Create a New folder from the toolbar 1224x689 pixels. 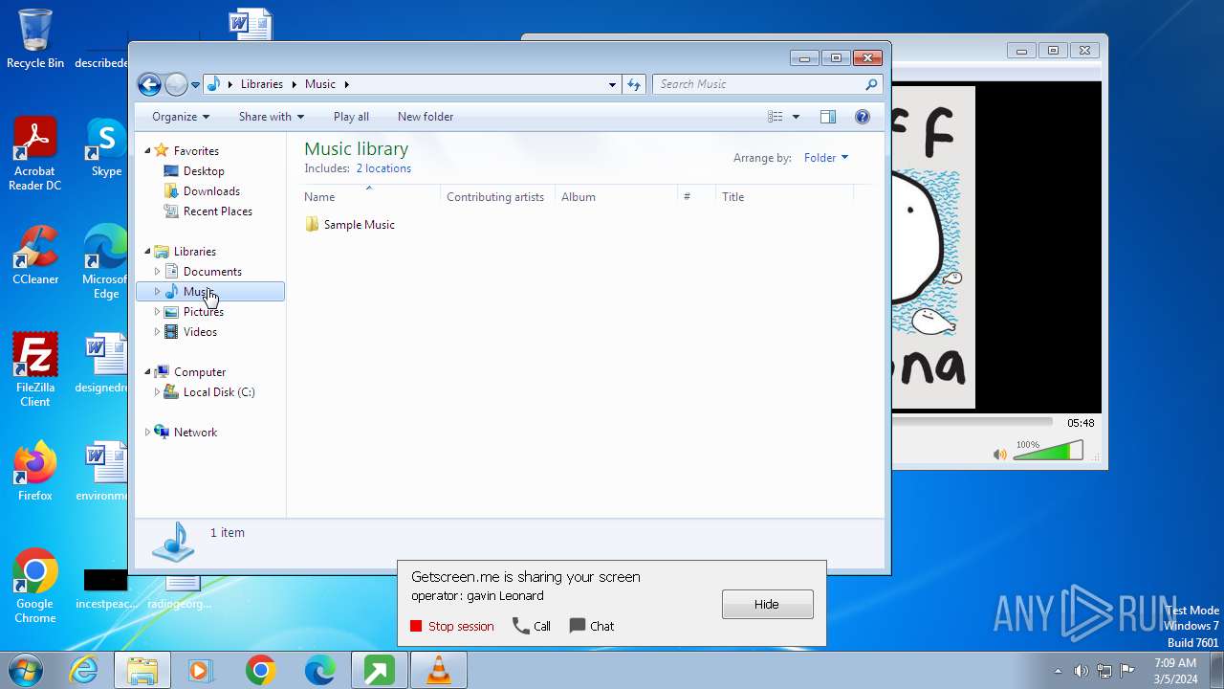(x=426, y=117)
